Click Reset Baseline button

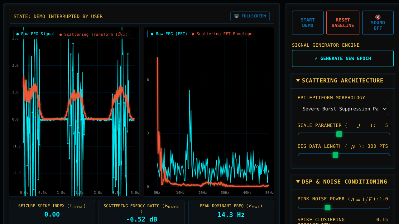tap(343, 23)
